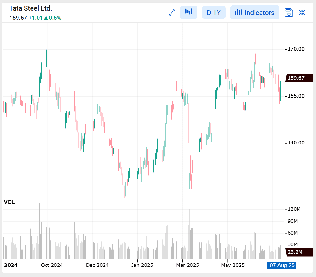Click the Mar 2025 time axis label
The width and height of the screenshot is (316, 277).
[188, 265]
